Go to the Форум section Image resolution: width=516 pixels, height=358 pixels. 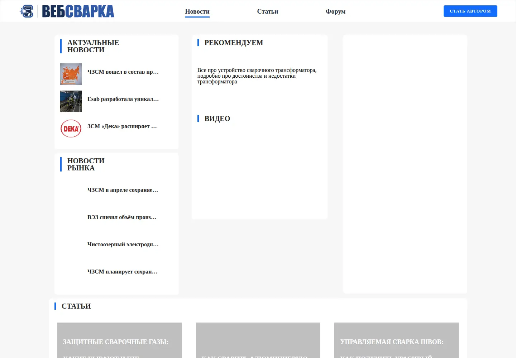[335, 11]
